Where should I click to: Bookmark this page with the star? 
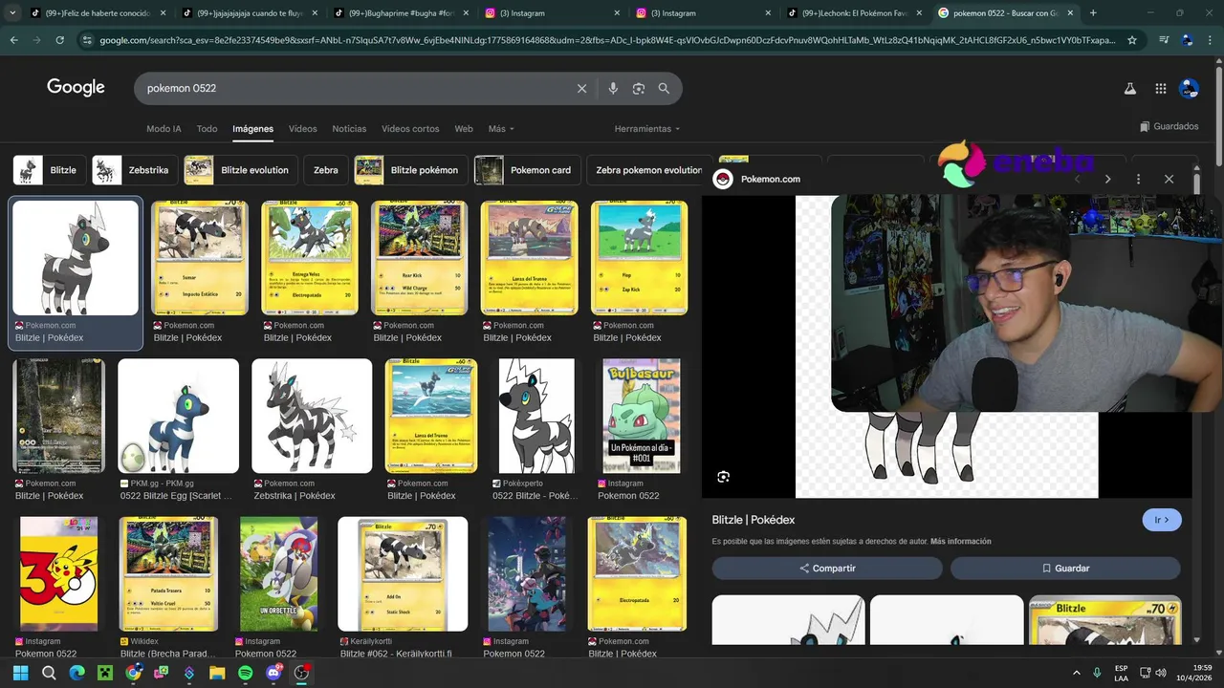tap(1132, 40)
